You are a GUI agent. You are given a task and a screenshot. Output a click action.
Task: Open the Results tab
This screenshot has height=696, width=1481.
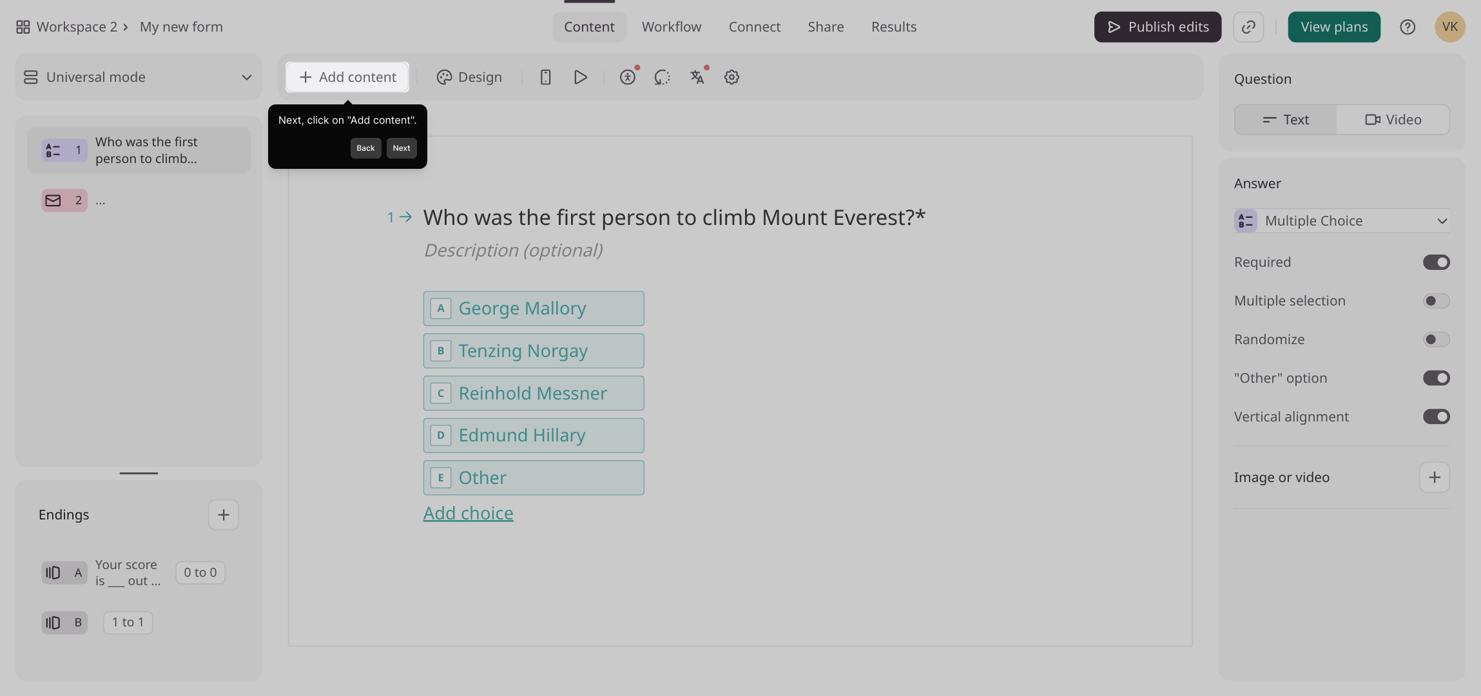(893, 27)
